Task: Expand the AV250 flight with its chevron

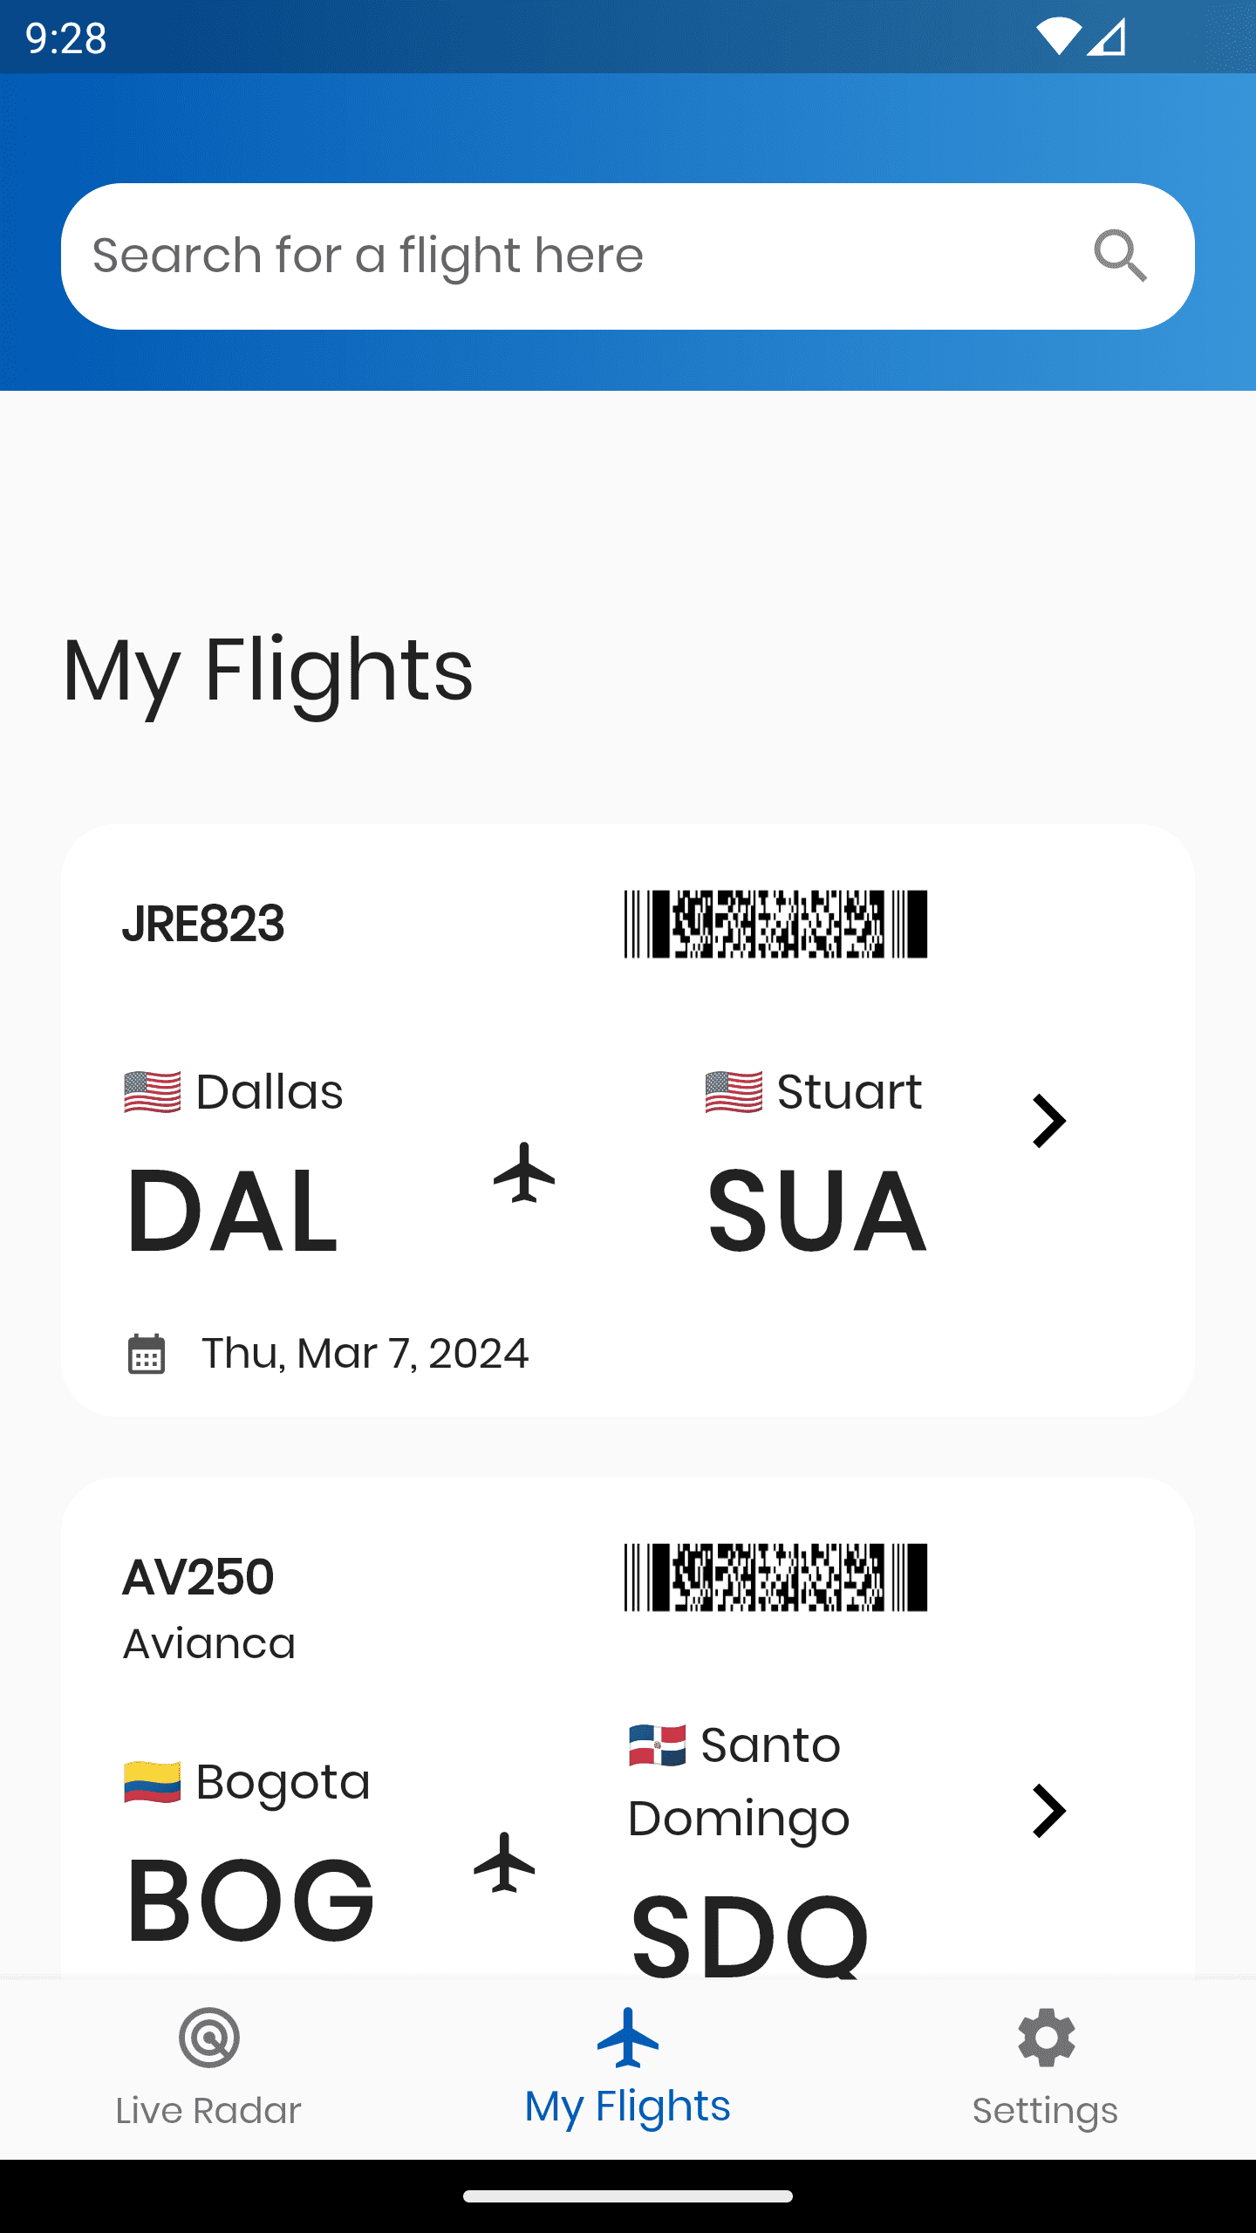Action: (1049, 1811)
